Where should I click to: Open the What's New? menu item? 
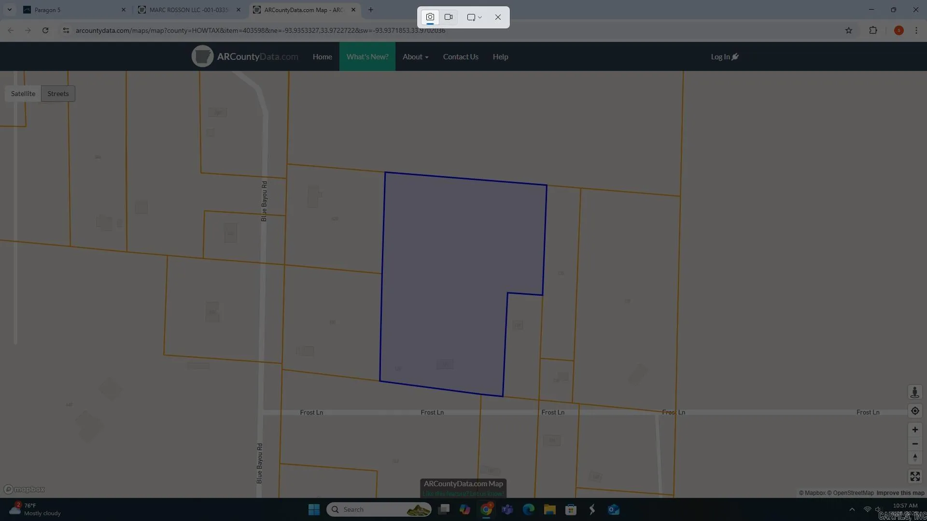pos(367,57)
